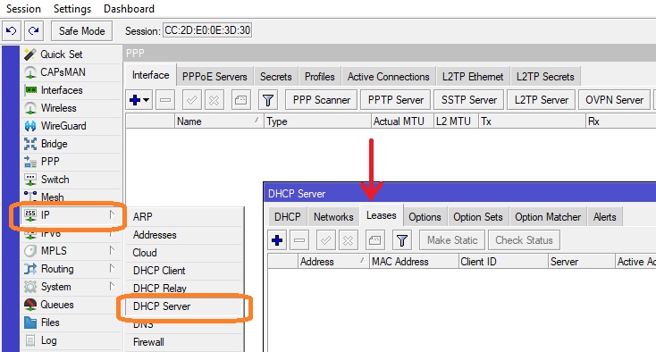Image resolution: width=656 pixels, height=352 pixels.
Task: Click the Make Static button
Action: pos(452,240)
